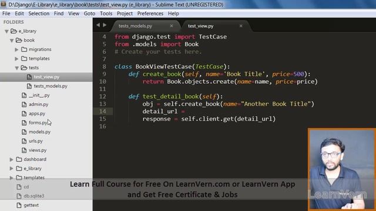Click the e_library root folder icon
376x211 pixels.
[x=14, y=31]
